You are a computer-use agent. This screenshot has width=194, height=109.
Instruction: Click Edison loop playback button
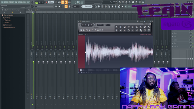click(82, 25)
